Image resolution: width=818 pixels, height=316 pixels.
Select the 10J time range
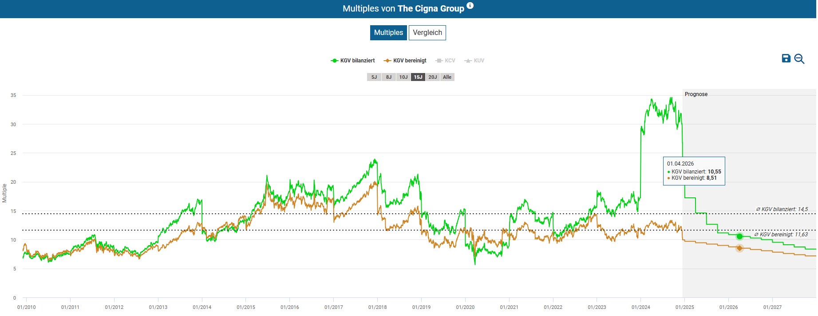[x=403, y=77]
